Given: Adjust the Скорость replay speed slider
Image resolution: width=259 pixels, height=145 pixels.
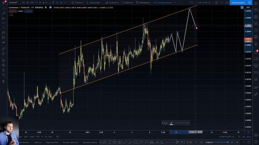Looking at the screenshot, I should 221,142.
